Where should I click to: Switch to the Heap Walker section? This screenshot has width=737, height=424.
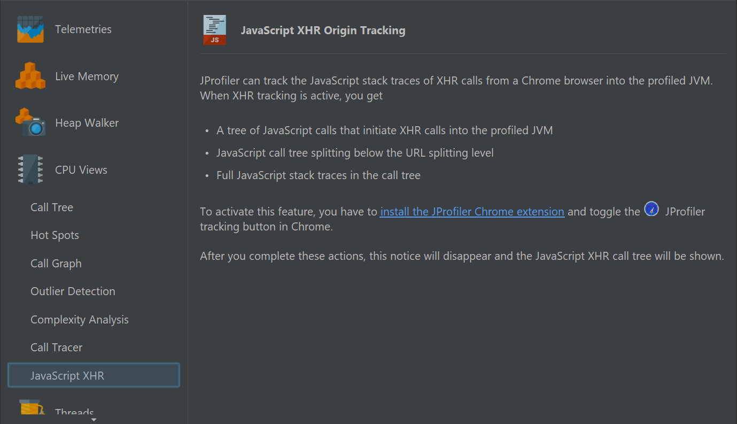(x=87, y=123)
